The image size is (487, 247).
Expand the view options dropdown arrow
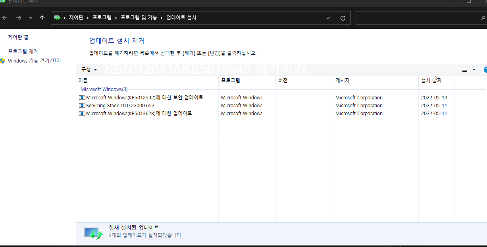[474, 70]
